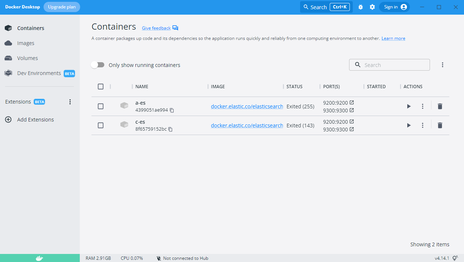Image resolution: width=464 pixels, height=262 pixels.
Task: Open Docker settings gear icon
Action: 372,7
